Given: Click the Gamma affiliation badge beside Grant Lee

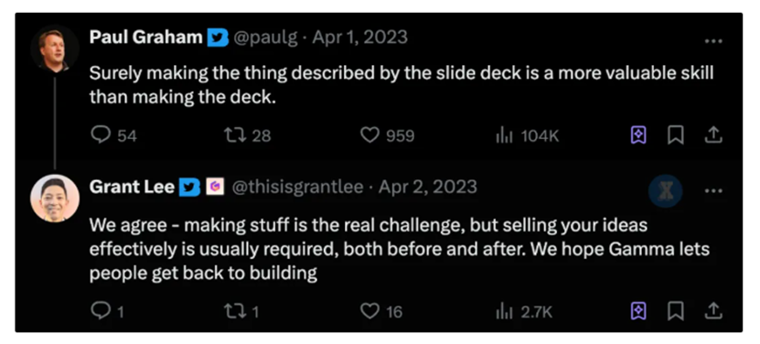Looking at the screenshot, I should 215,187.
